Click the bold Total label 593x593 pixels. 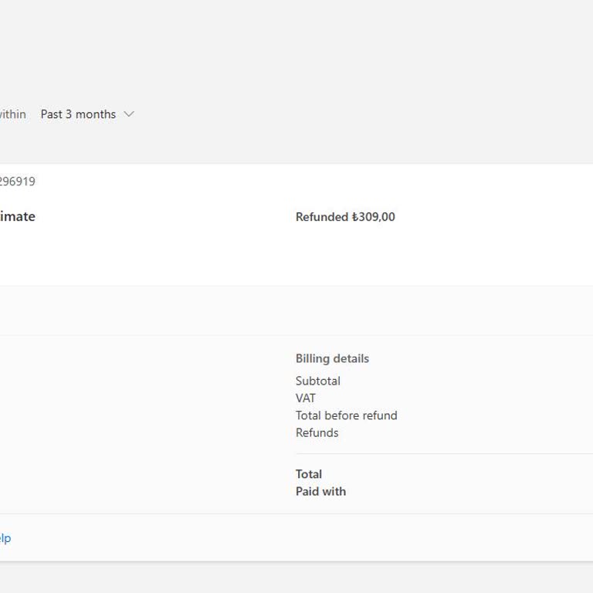(308, 474)
